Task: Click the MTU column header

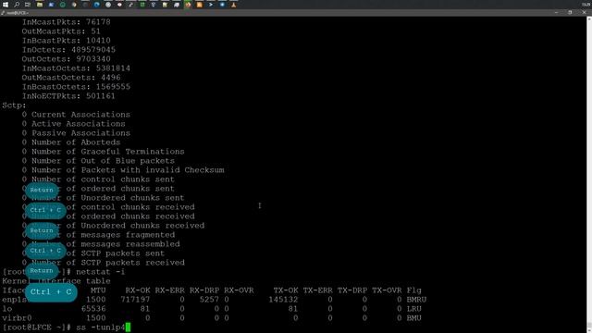Action: click(x=98, y=290)
